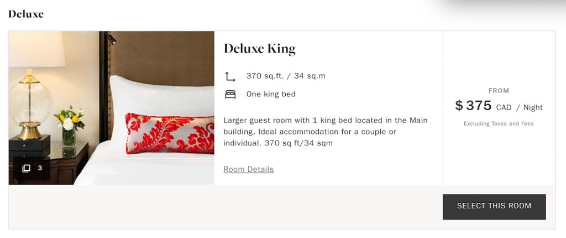This screenshot has width=566, height=238.
Task: Click the Excluding Taxes and Fees note
Action: (x=499, y=124)
